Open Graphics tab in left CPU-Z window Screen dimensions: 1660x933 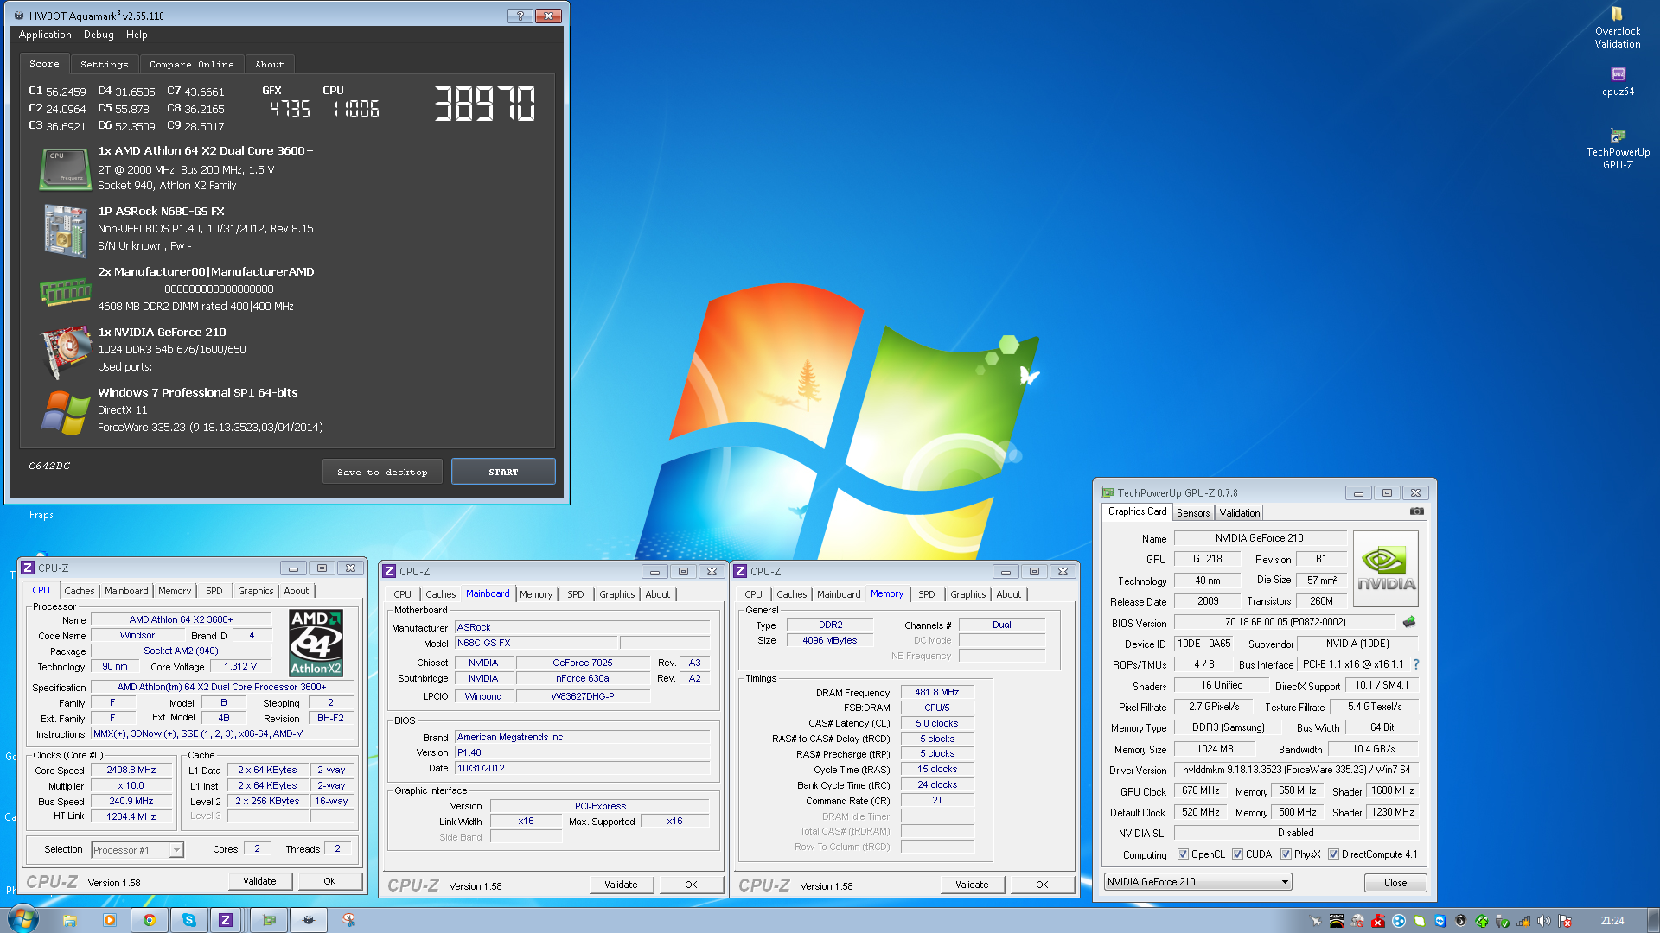point(255,591)
